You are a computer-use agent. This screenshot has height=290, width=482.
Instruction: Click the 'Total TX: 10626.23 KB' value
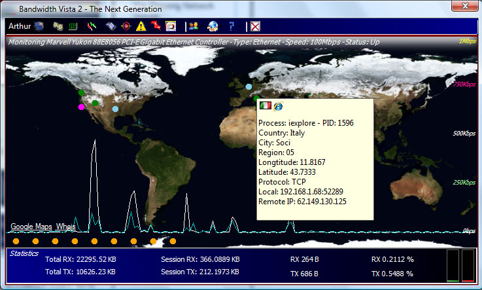point(80,272)
